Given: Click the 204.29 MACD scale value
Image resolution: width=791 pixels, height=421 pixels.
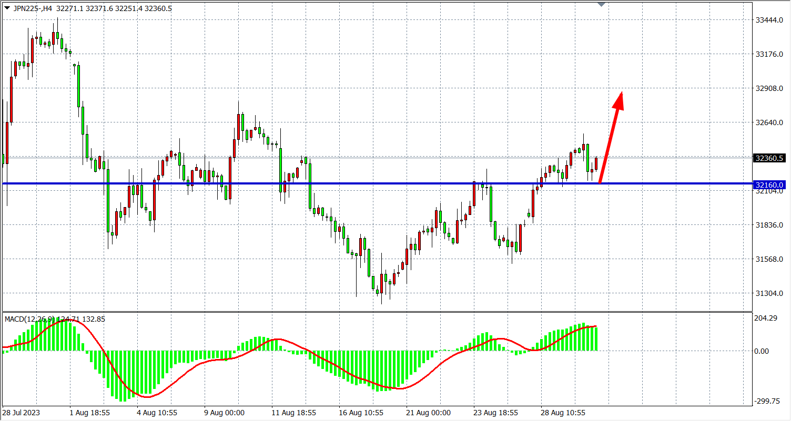Looking at the screenshot, I should pyautogui.click(x=766, y=318).
